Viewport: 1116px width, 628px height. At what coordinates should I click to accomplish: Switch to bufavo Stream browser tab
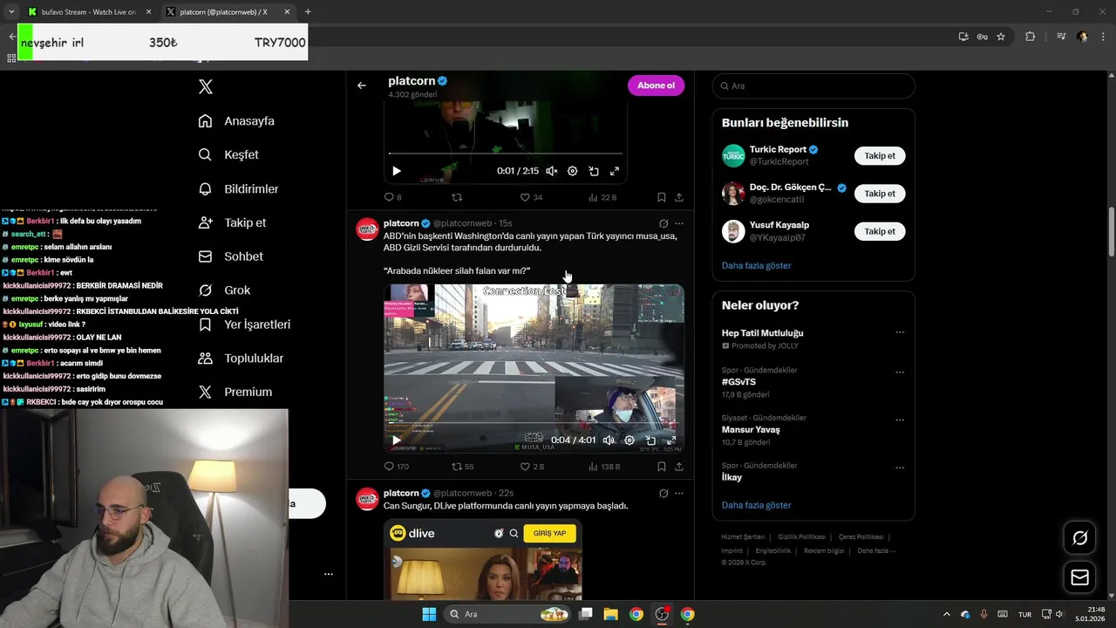tap(88, 12)
